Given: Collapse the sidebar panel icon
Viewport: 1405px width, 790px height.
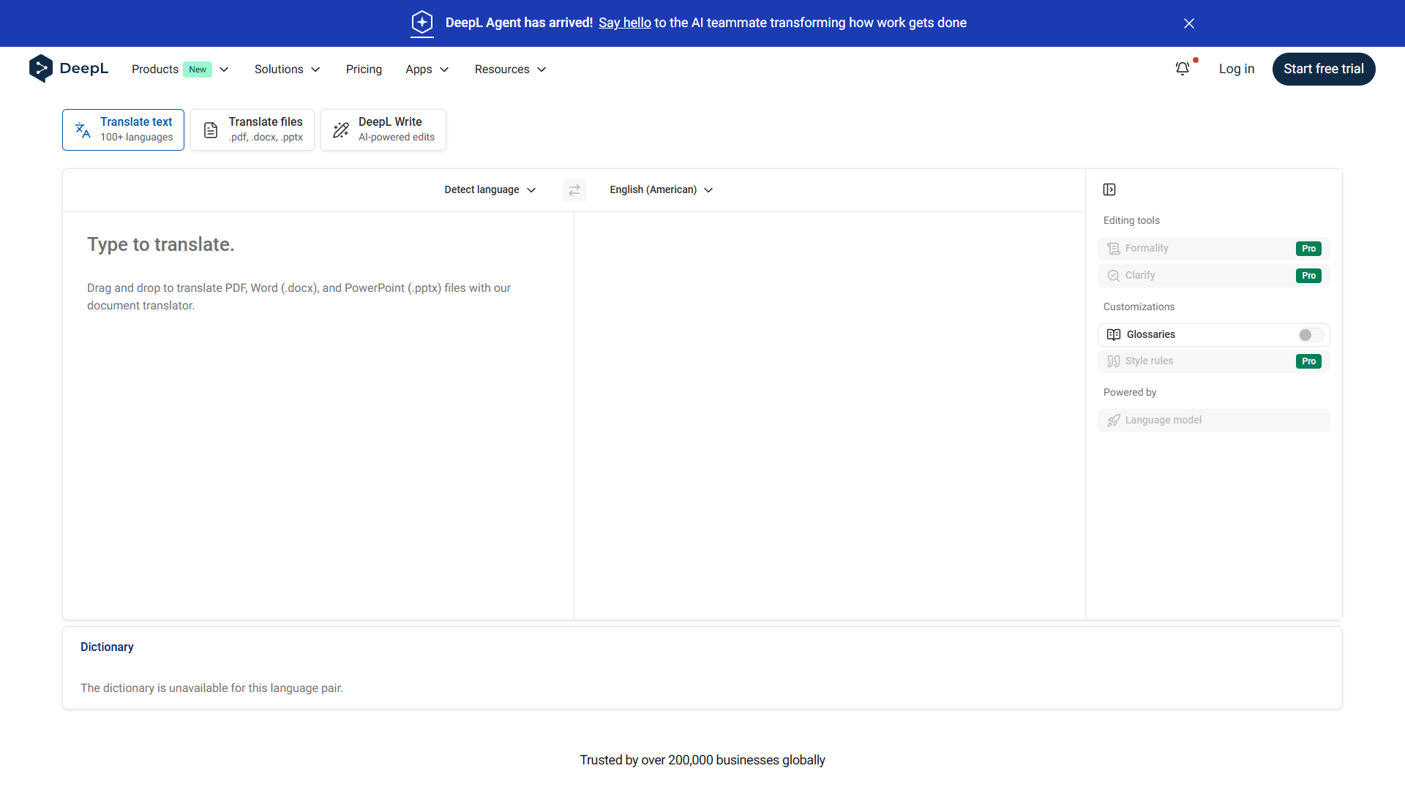Looking at the screenshot, I should [1109, 190].
